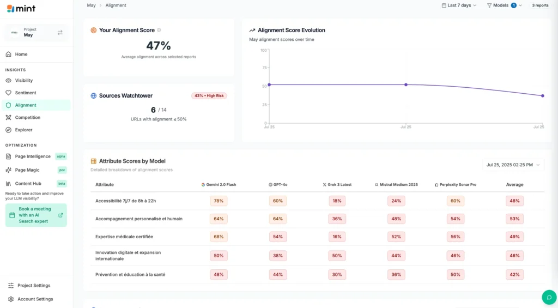This screenshot has width=558, height=308.
Task: Switch project with the swap arrows icon
Action: point(60,33)
